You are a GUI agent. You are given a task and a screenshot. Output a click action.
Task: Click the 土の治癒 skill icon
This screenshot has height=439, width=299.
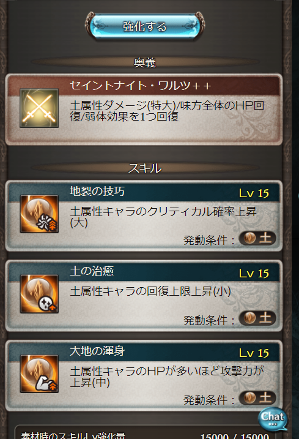[x=39, y=294]
